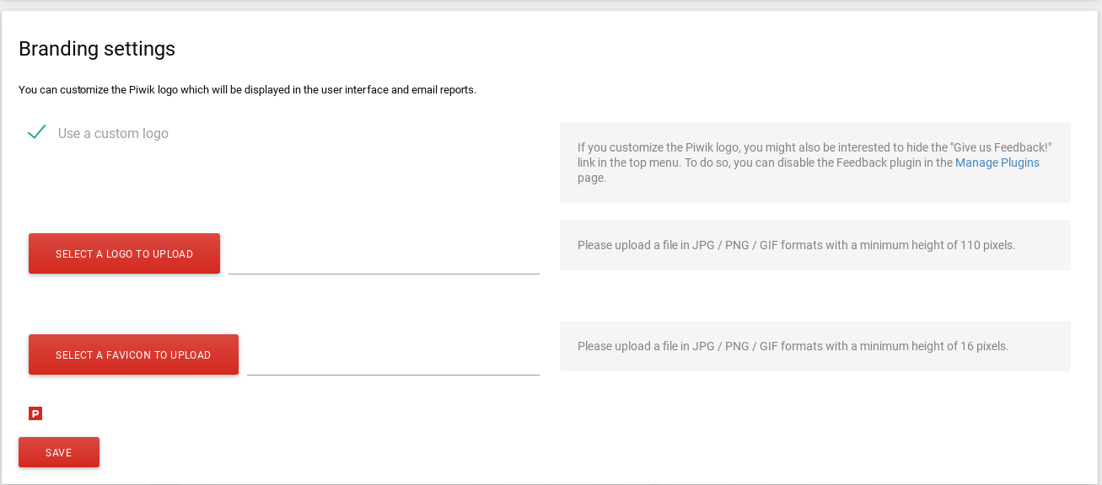Click the Feedback plugin help note box
1102x485 pixels.
[815, 163]
